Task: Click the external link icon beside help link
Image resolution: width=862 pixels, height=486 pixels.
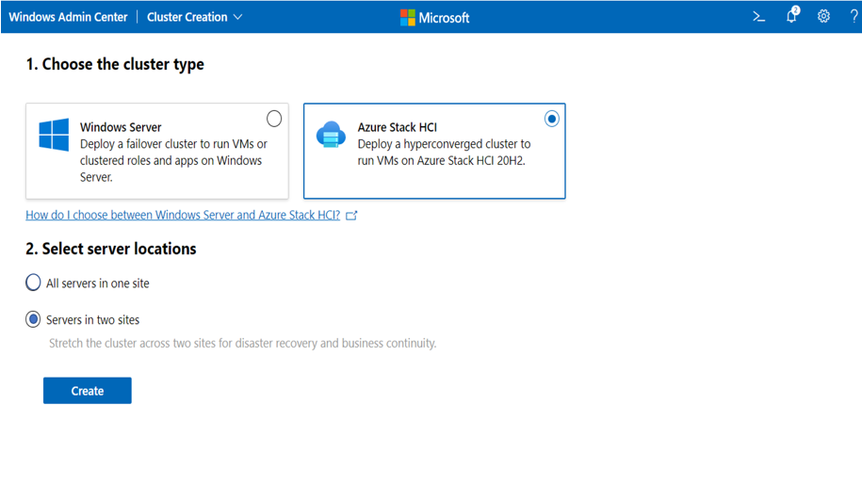Action: click(352, 216)
